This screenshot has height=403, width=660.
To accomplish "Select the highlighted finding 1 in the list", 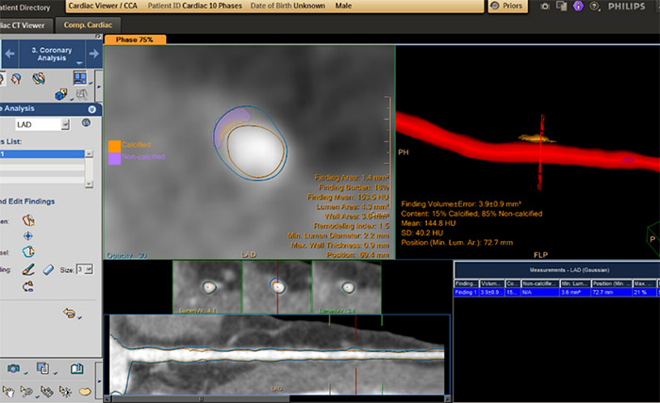I will pos(42,154).
